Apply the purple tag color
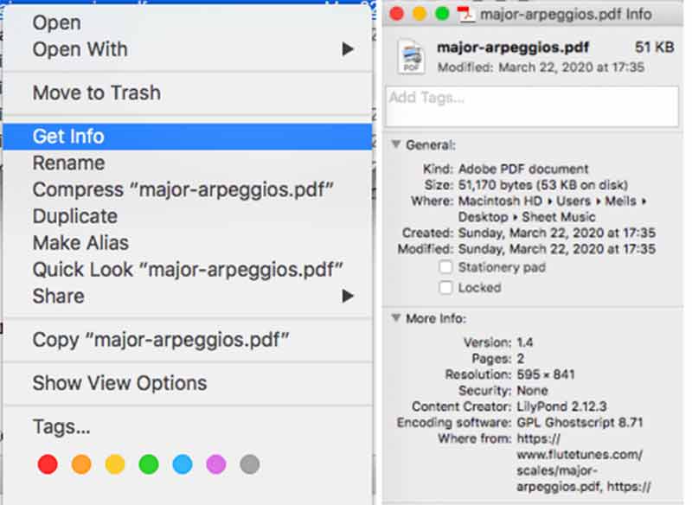Viewport: 692px width, 505px height. (x=216, y=464)
